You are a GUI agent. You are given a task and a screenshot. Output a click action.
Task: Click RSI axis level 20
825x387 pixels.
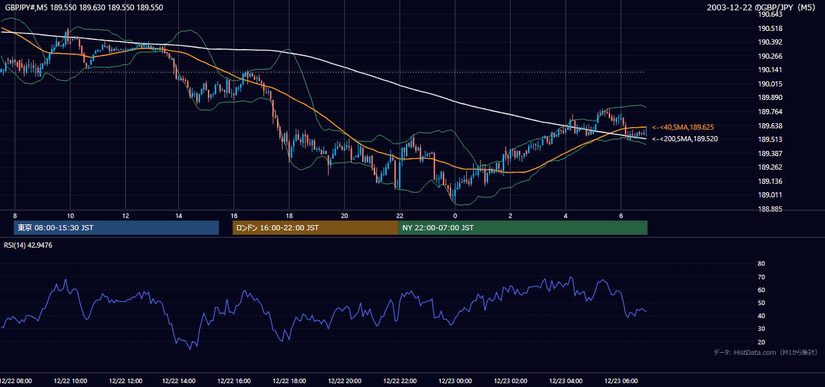[x=761, y=342]
